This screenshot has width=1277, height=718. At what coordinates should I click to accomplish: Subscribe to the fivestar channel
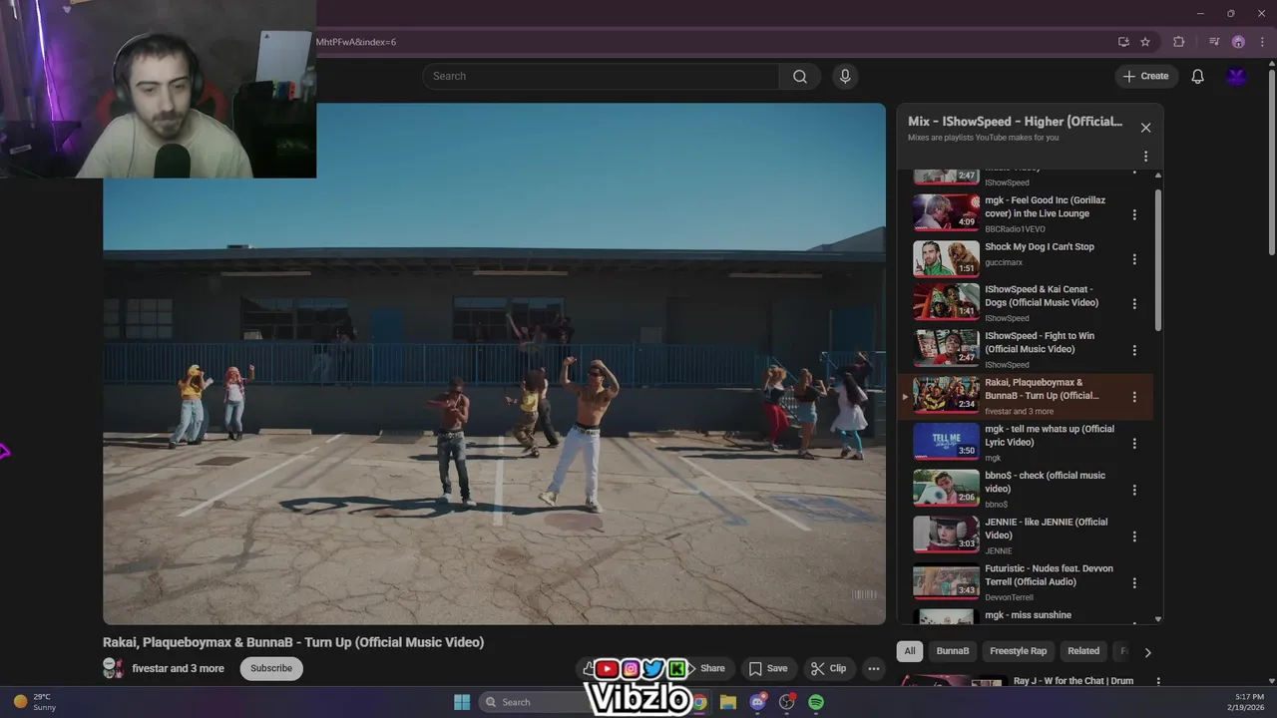[271, 668]
